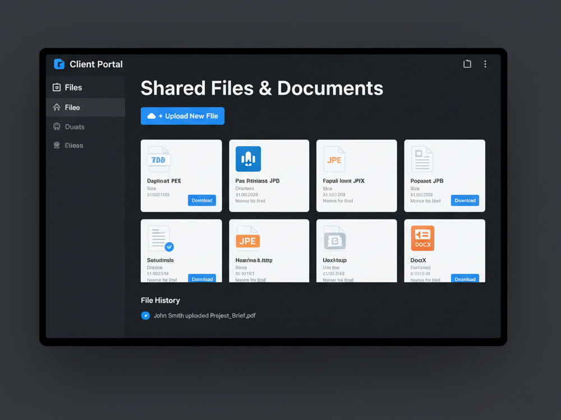Download the Daplinat PEE file

(x=202, y=200)
